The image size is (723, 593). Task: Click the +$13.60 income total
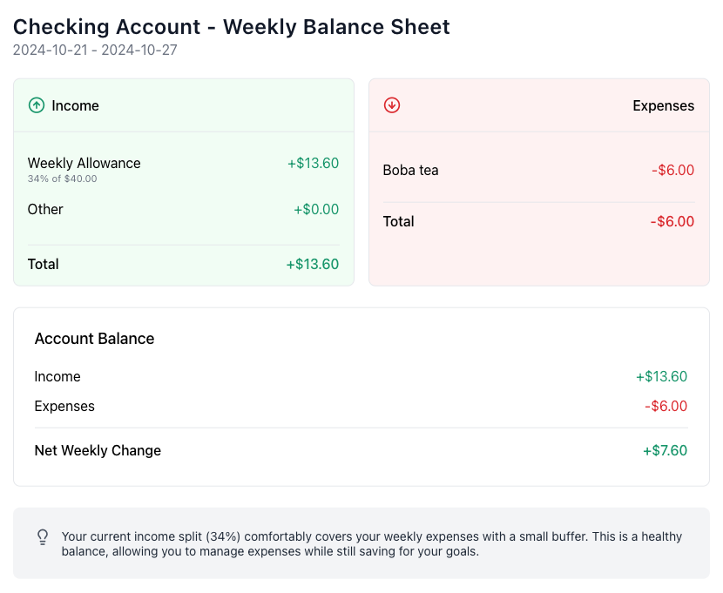312,264
